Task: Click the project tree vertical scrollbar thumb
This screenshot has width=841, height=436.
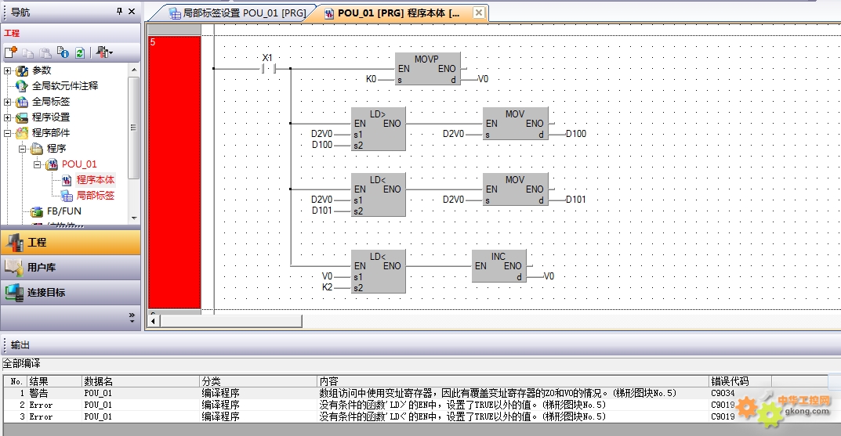Action: (x=134, y=128)
